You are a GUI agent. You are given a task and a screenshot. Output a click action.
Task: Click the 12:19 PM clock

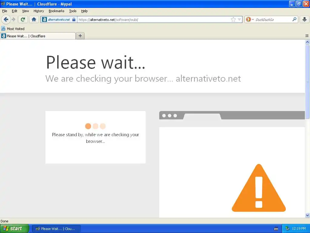pyautogui.click(x=299, y=228)
